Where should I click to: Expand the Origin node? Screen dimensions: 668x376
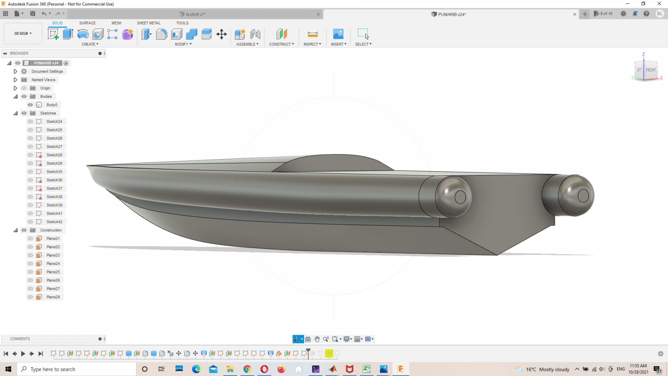[x=15, y=88]
